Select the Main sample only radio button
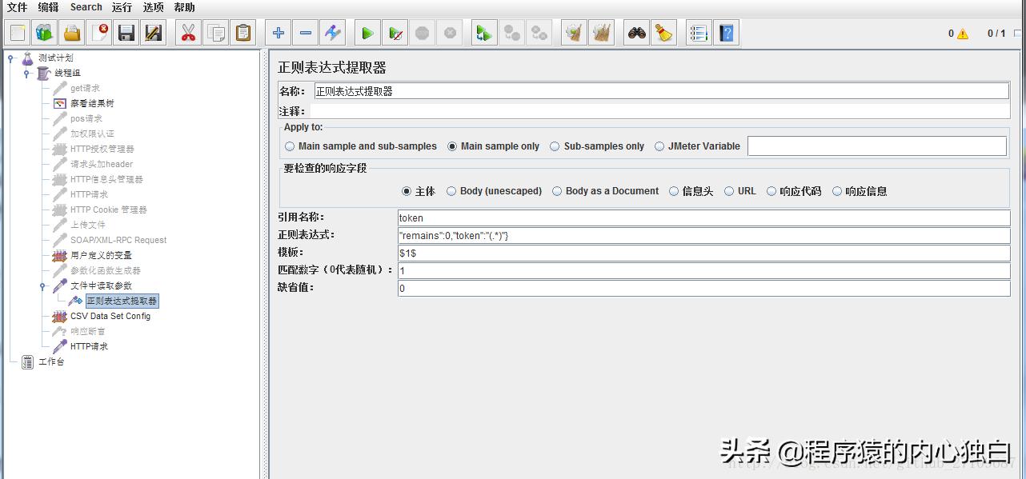The width and height of the screenshot is (1026, 479). [454, 146]
